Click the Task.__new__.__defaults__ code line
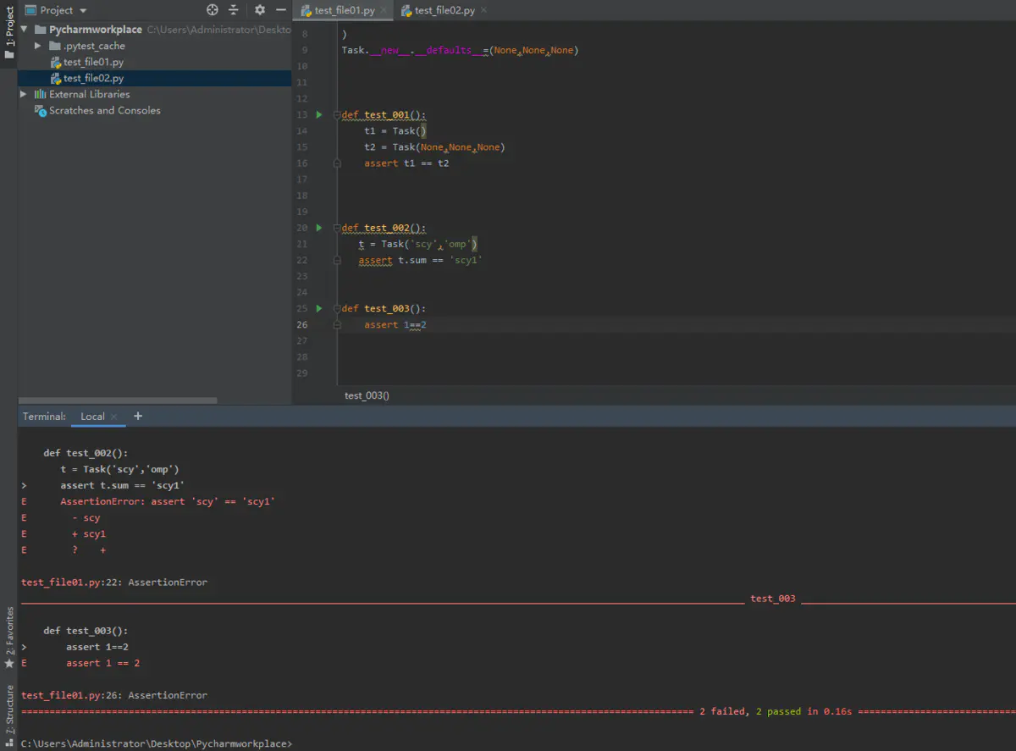 tap(460, 50)
